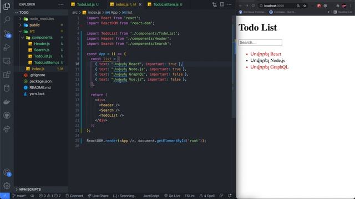Screen dimensions: 355x199
Task: Open the Accounts menu in activity bar
Action: [x=7, y=172]
